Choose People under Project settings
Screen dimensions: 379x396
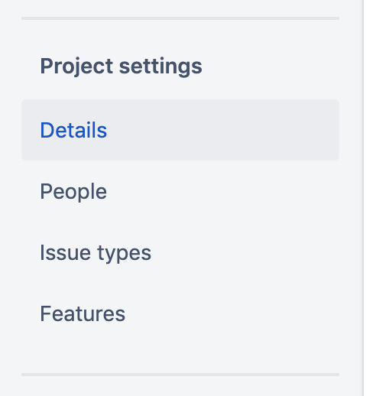pos(180,191)
